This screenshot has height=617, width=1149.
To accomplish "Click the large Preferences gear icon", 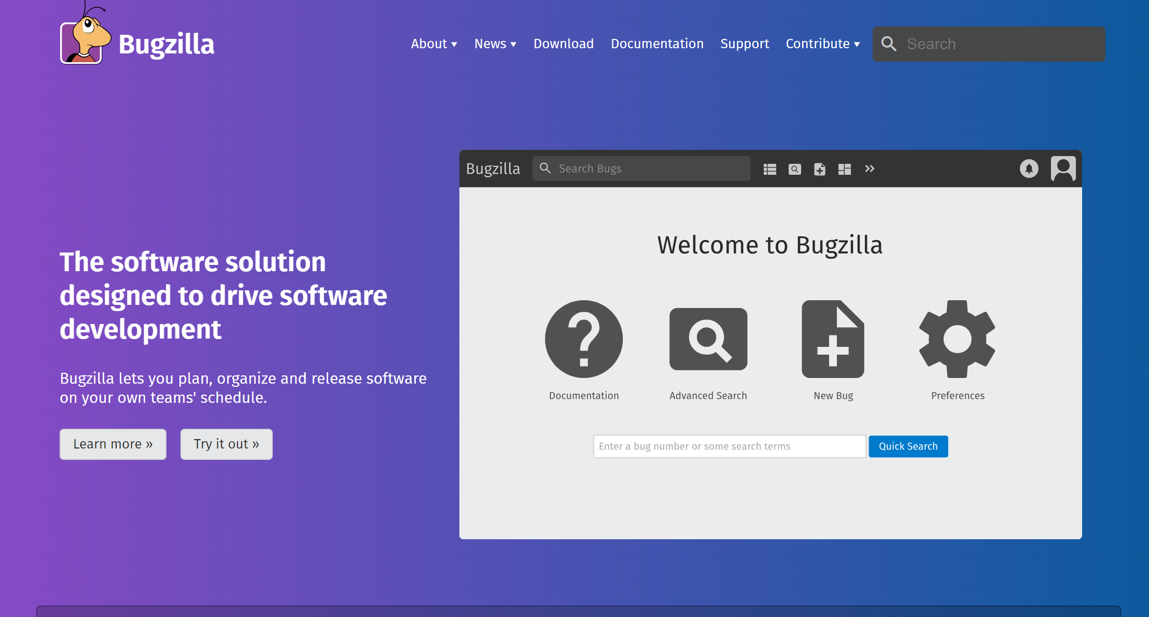I will tap(957, 339).
